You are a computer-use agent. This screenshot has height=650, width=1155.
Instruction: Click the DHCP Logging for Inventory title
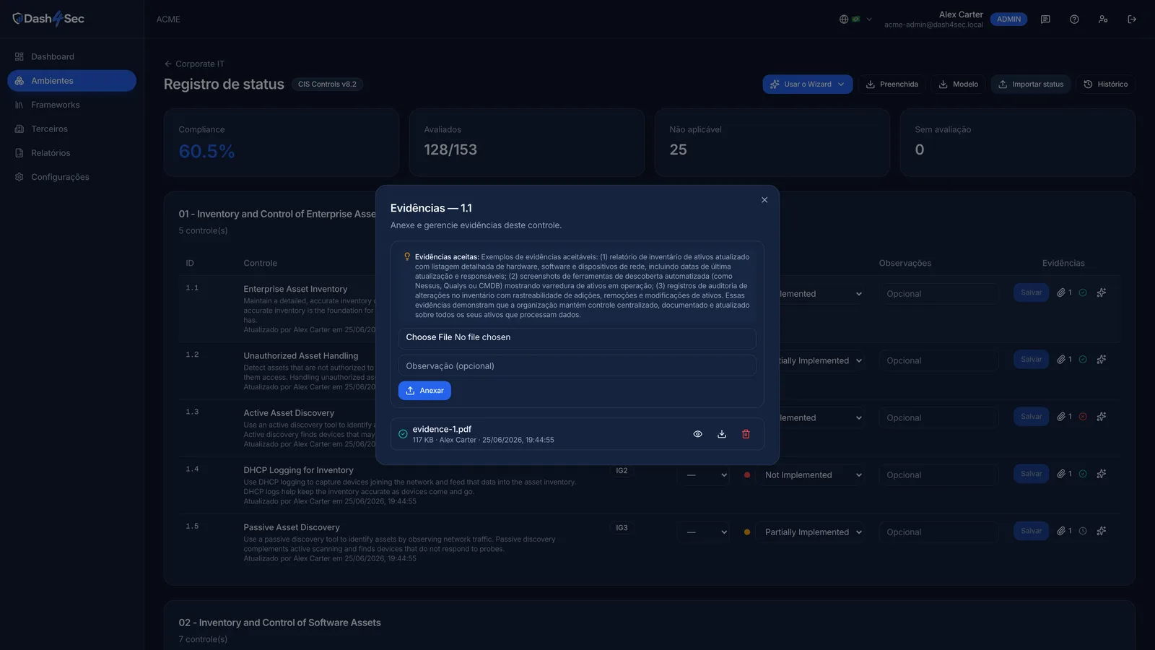pyautogui.click(x=299, y=470)
